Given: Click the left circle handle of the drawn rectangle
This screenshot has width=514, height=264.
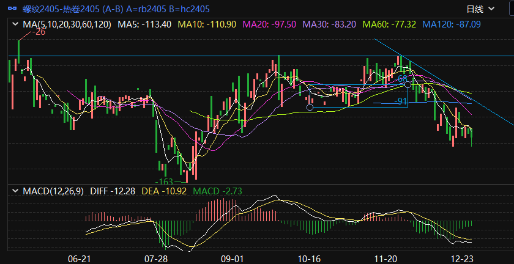Looking at the screenshot, I should coord(310,108).
